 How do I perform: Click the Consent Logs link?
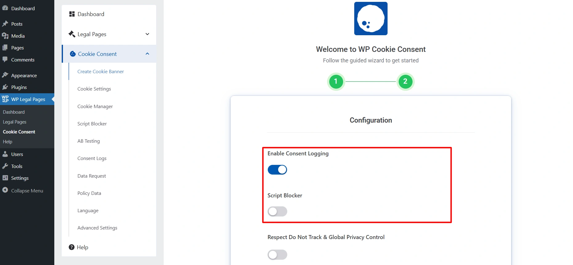tap(92, 158)
